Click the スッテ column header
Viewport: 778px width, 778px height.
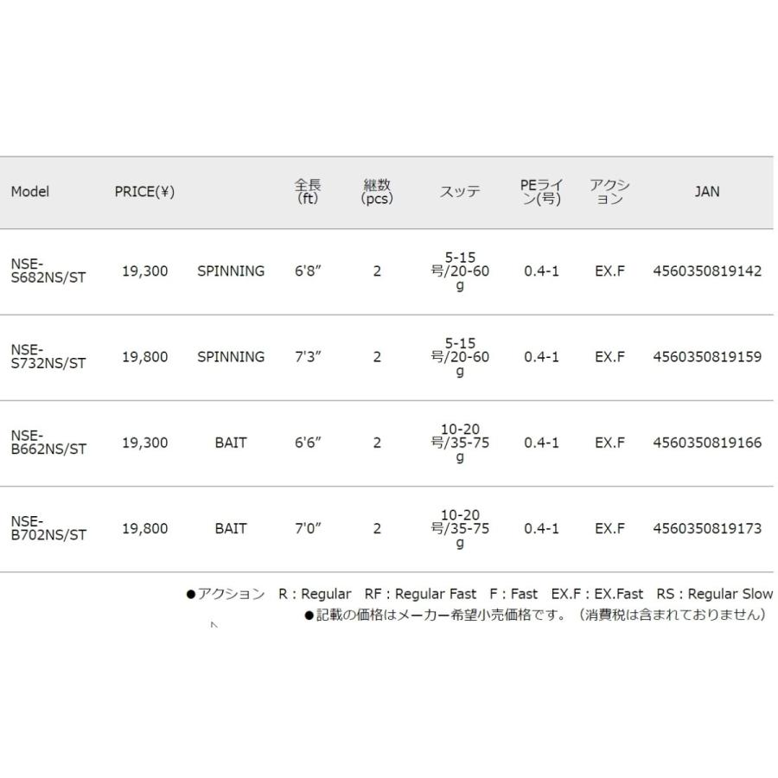(460, 192)
